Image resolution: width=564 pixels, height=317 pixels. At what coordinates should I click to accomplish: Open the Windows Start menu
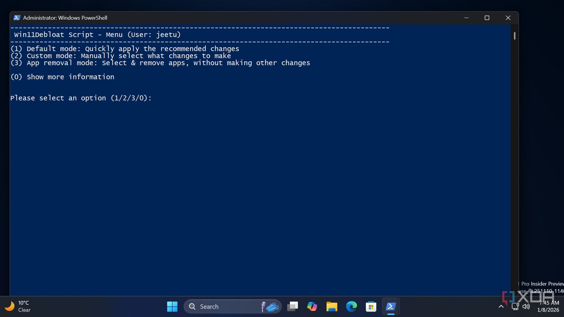point(172,307)
